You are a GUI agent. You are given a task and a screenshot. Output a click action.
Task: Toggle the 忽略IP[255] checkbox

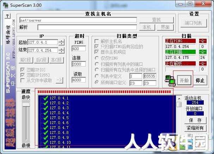tap(22, 75)
